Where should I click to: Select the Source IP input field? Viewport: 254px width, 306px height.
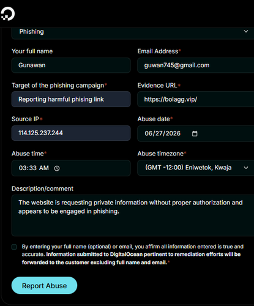[x=71, y=133]
